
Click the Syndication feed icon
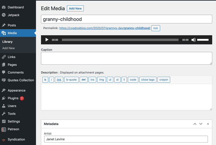coord(4,140)
